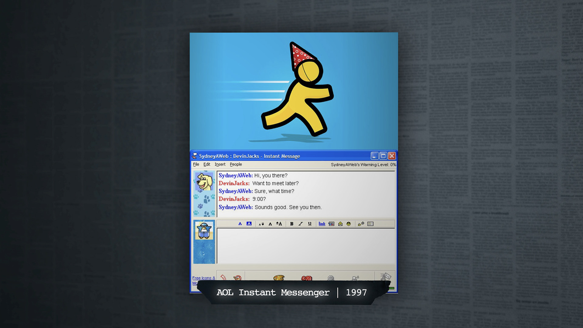
Task: Click the red dice games icon
Action: tap(306, 278)
